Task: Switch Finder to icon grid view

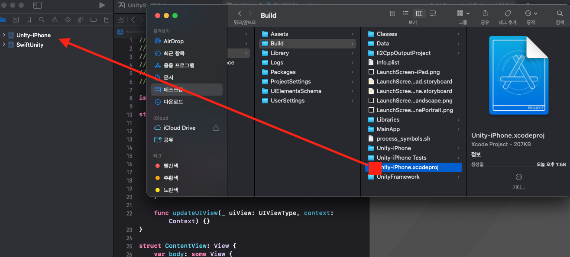Action: click(x=392, y=13)
